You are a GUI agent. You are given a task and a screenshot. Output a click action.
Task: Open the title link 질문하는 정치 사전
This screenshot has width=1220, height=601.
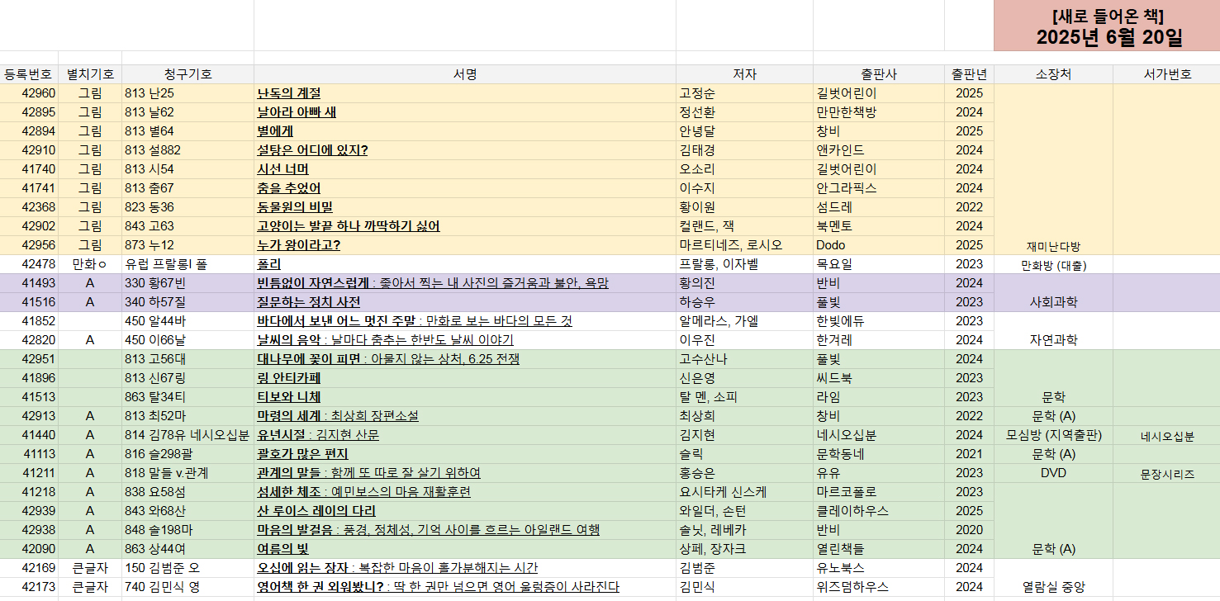tap(308, 302)
